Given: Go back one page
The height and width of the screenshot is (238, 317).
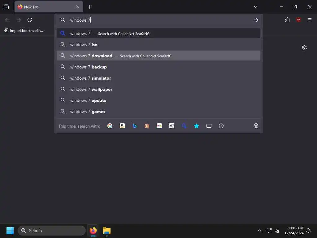Looking at the screenshot, I should click(7, 20).
